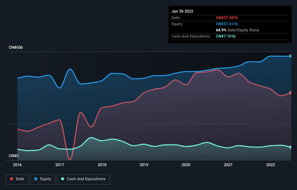This screenshot has width=297, height=190.
Task: Click the Debt row label in tooltip
Action: [175, 18]
